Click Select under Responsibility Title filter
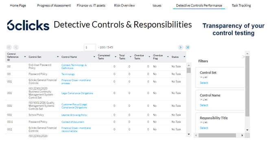The image size is (280, 147). 204,128
